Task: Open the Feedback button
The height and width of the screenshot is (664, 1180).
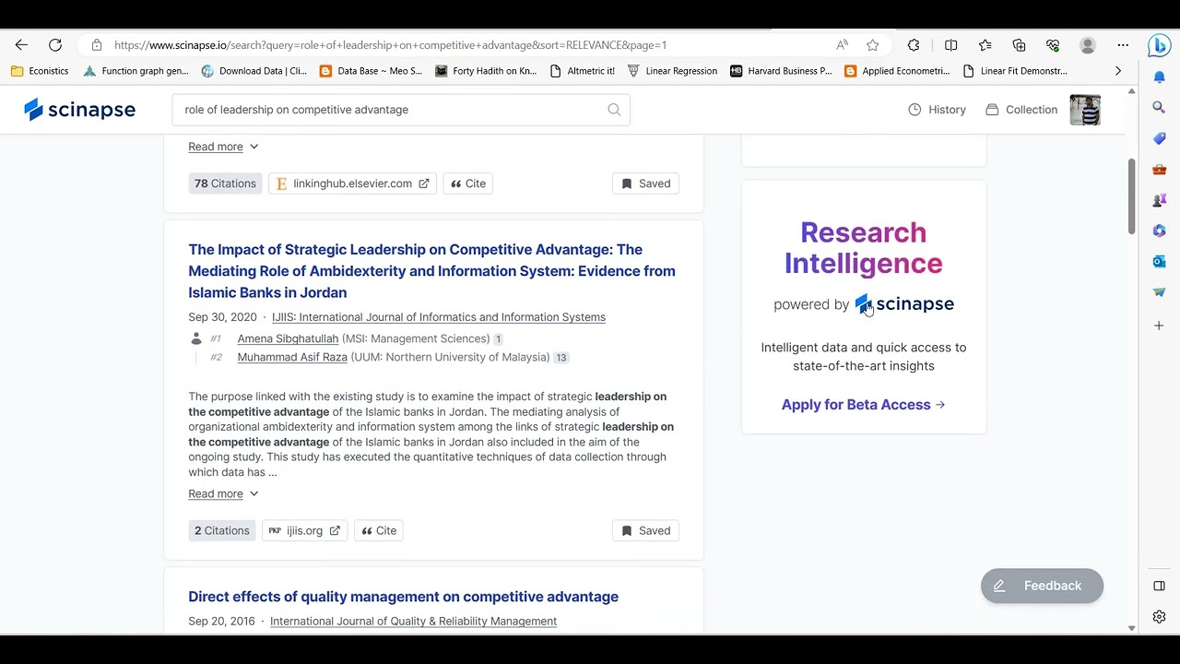Action: [x=1042, y=586]
